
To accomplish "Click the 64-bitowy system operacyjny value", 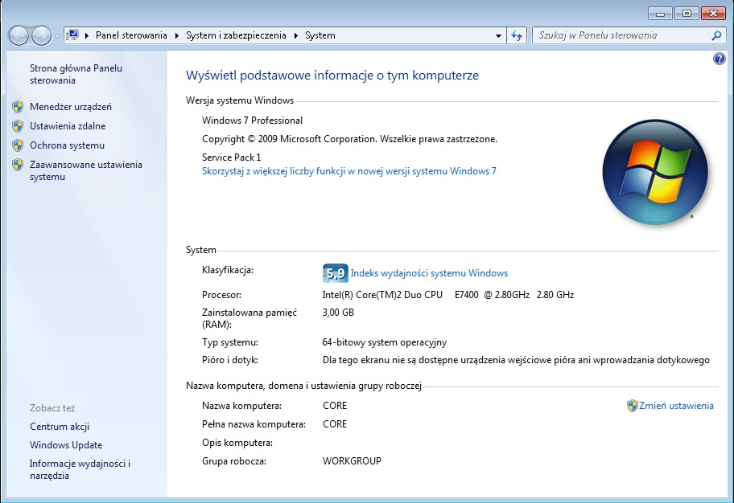I will 385,342.
